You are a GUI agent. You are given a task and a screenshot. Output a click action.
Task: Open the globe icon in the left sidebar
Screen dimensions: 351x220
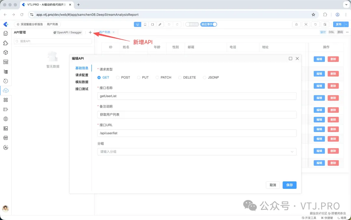5,119
